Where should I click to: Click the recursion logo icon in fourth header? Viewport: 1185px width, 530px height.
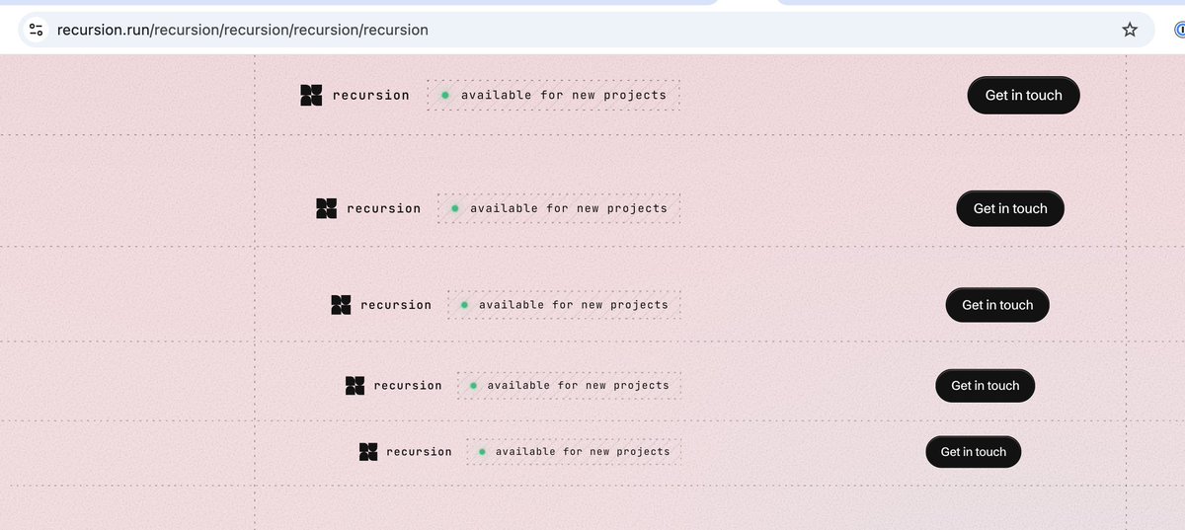[x=355, y=386]
